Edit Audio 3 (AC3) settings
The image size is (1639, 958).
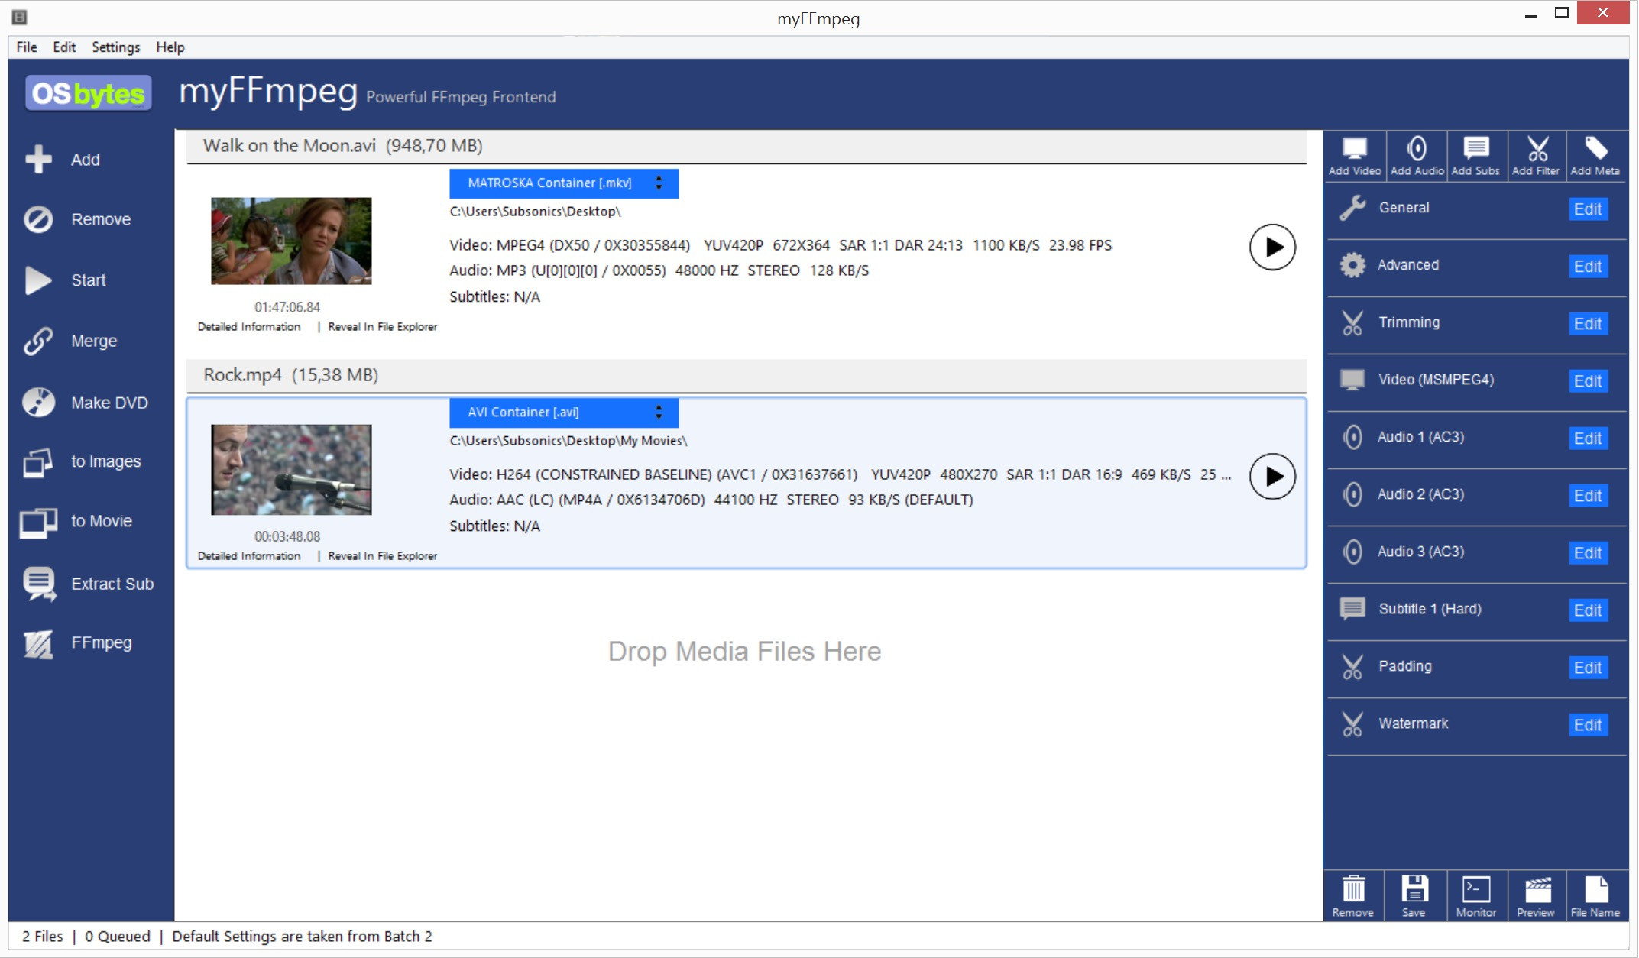point(1588,553)
